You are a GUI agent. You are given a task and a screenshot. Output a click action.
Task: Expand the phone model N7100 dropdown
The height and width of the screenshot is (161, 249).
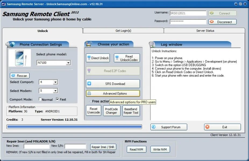(x=68, y=63)
